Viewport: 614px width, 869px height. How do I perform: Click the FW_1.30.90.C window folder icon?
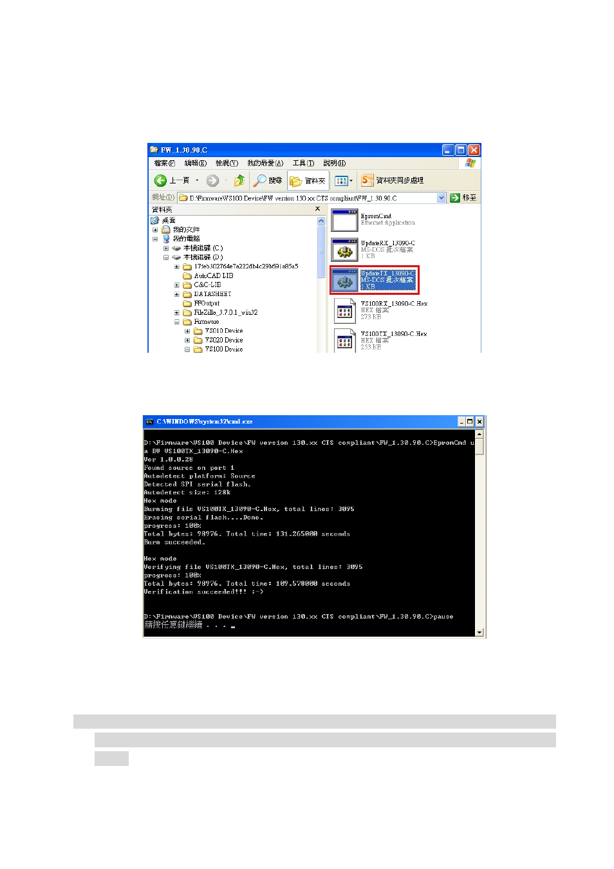click(x=154, y=150)
